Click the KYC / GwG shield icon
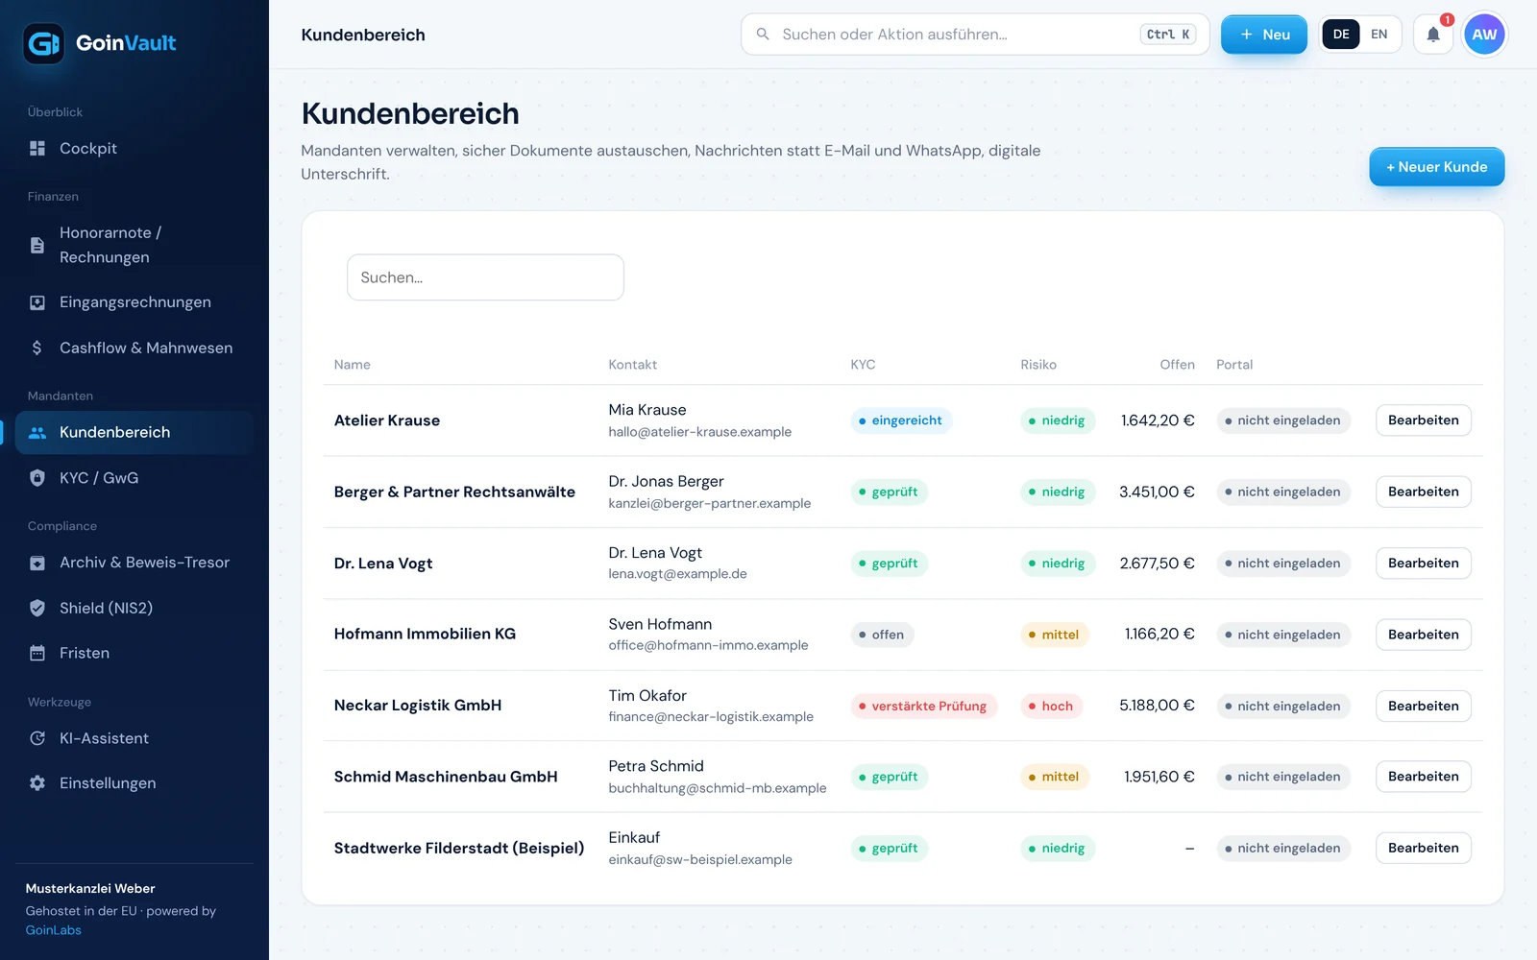This screenshot has height=960, width=1537. tap(37, 478)
